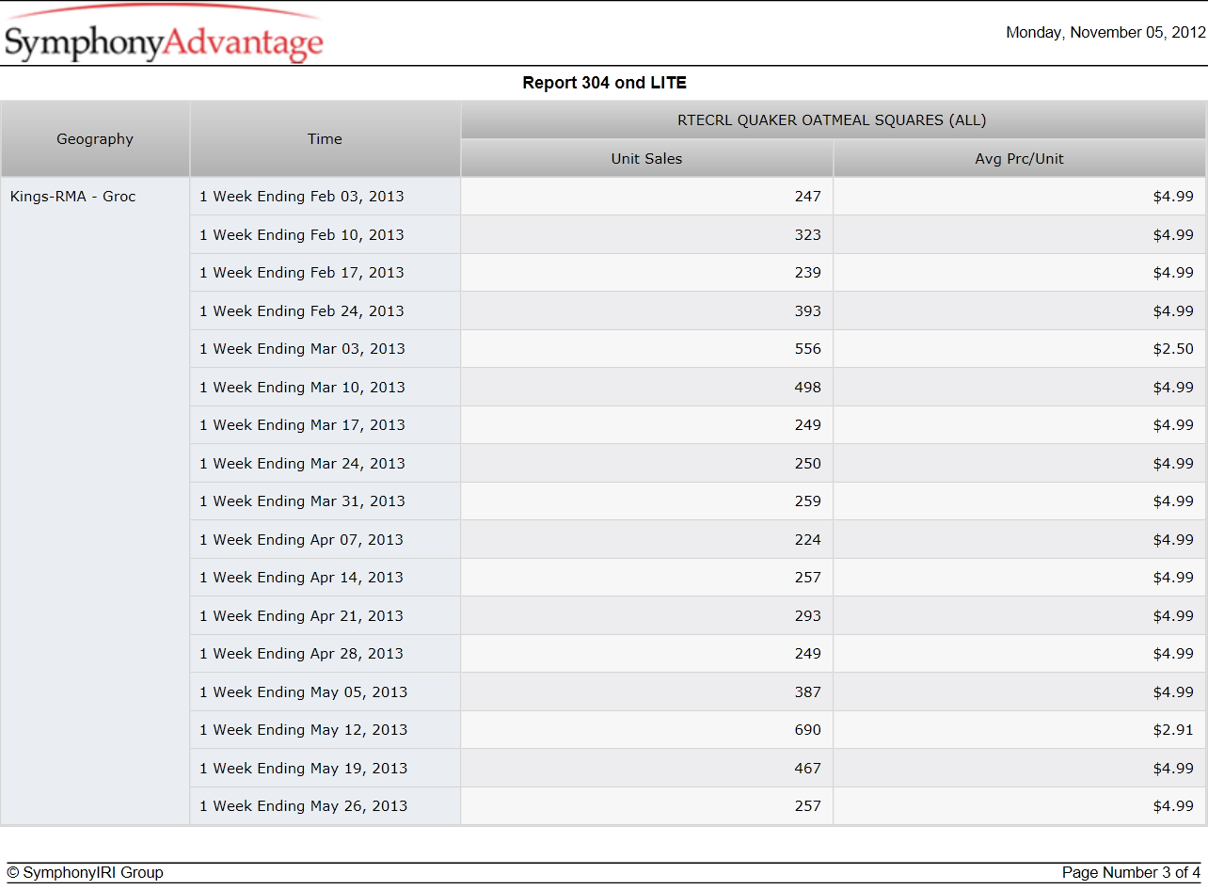Click the $2.91 average price cell
This screenshot has width=1208, height=890.
click(x=1019, y=730)
